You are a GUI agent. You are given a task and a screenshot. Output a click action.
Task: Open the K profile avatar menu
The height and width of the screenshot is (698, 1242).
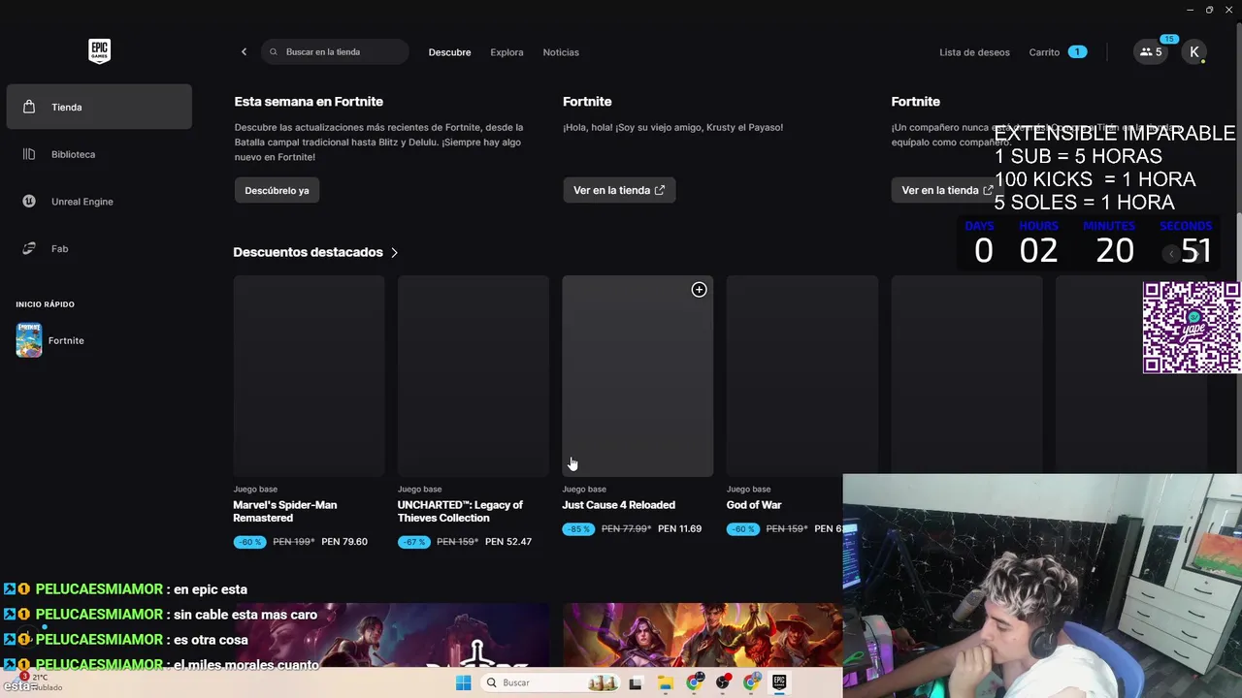pos(1194,52)
